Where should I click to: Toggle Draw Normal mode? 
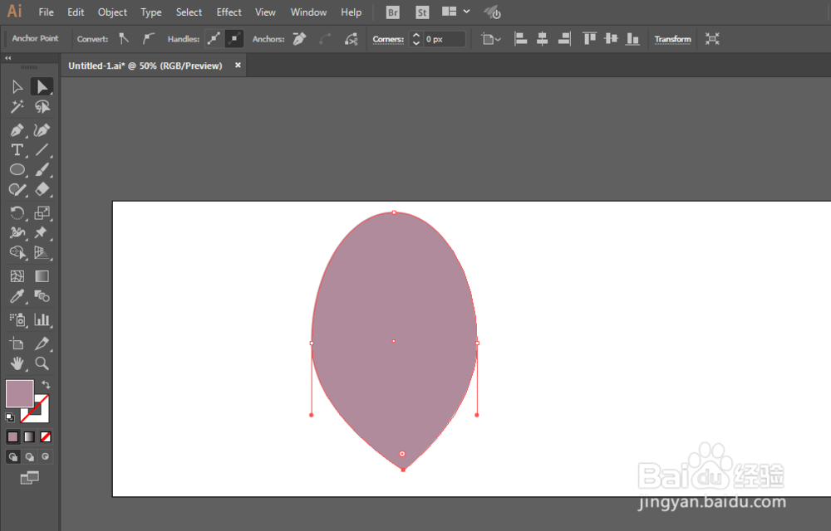pos(13,456)
